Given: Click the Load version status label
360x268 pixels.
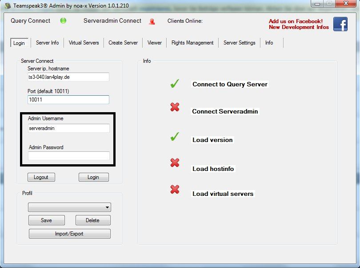Looking at the screenshot, I should (212, 140).
